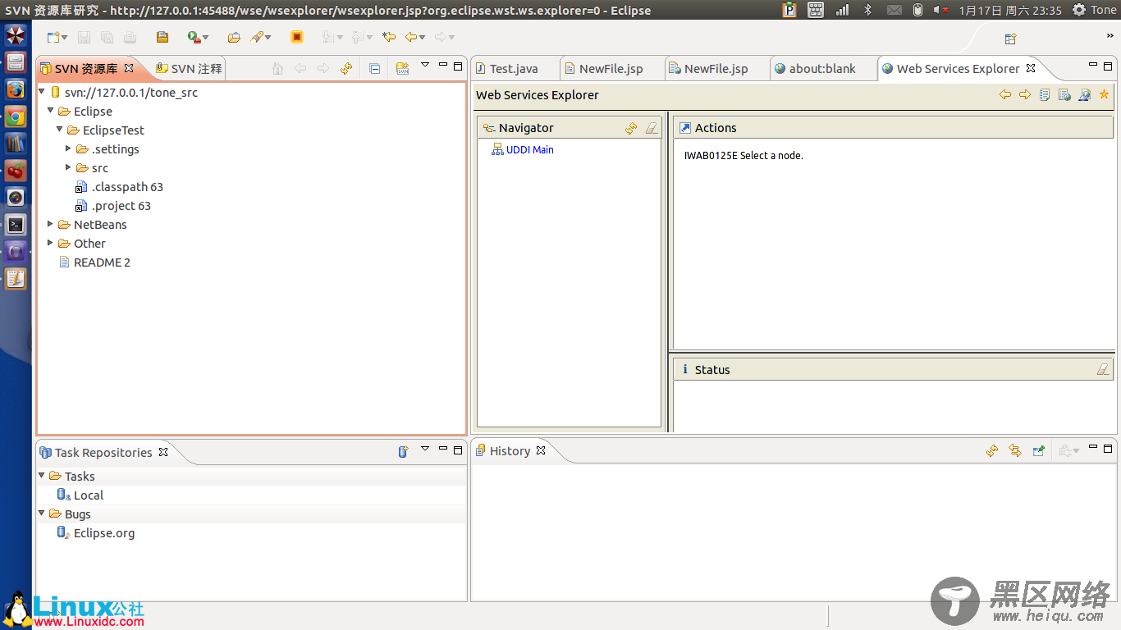
Task: Clear the Navigator pane with the eraser icon
Action: click(652, 128)
